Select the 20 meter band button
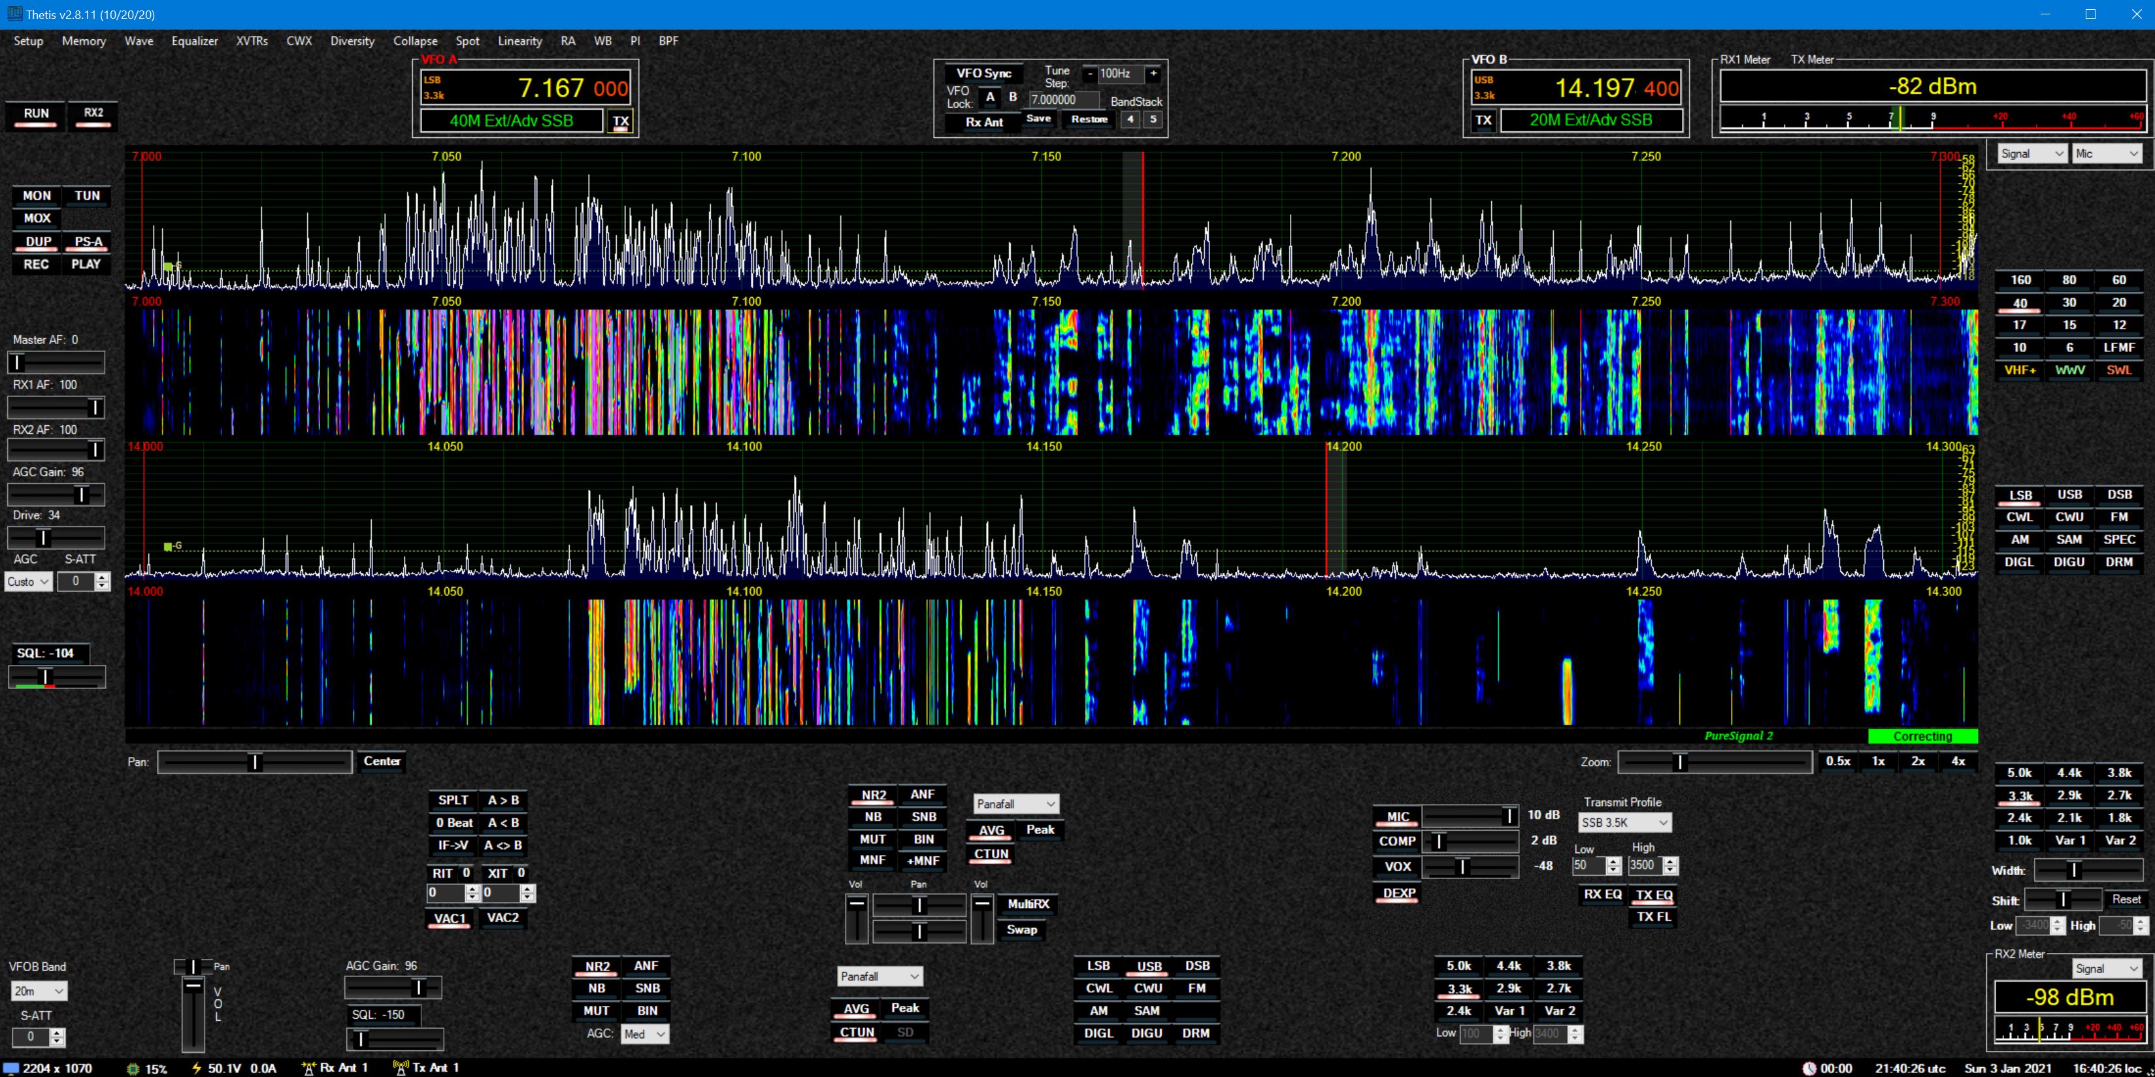 pos(2118,302)
